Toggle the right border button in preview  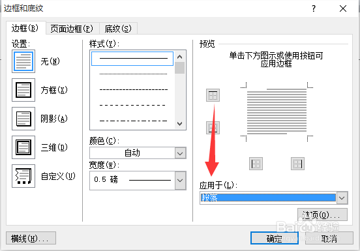tap(298, 164)
